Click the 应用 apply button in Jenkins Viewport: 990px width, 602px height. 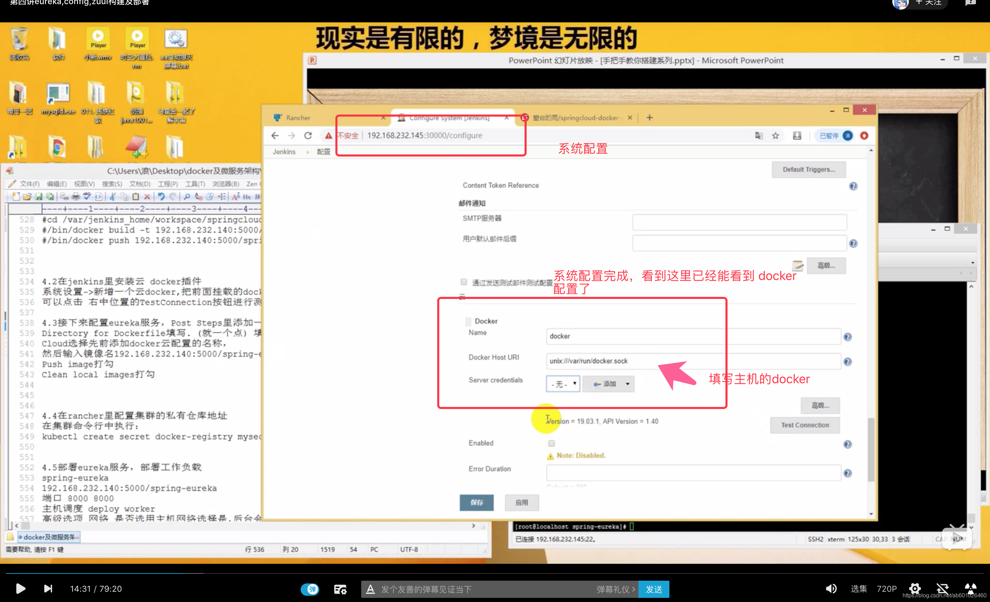click(521, 502)
